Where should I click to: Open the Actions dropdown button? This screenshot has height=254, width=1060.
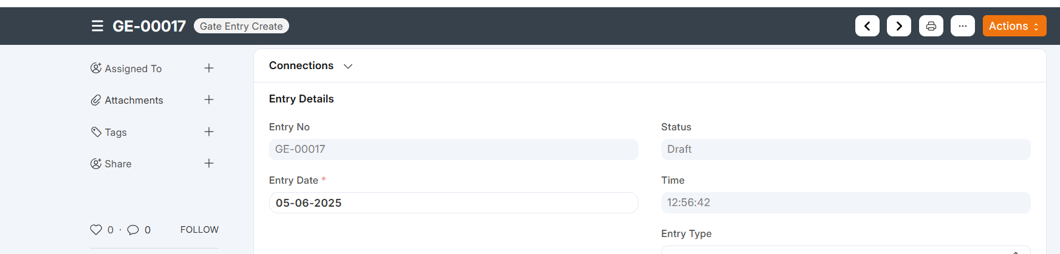click(1014, 26)
